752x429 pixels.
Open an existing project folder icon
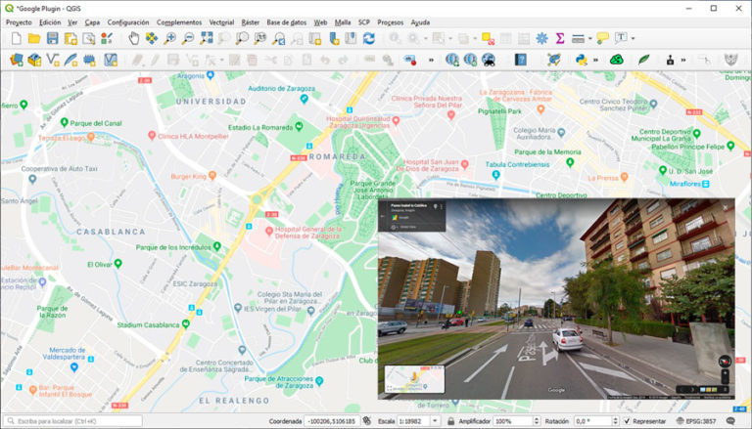[34, 38]
